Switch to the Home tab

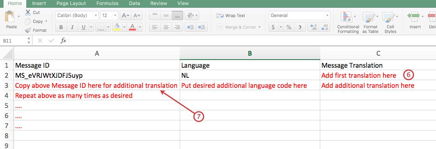(x=15, y=3)
